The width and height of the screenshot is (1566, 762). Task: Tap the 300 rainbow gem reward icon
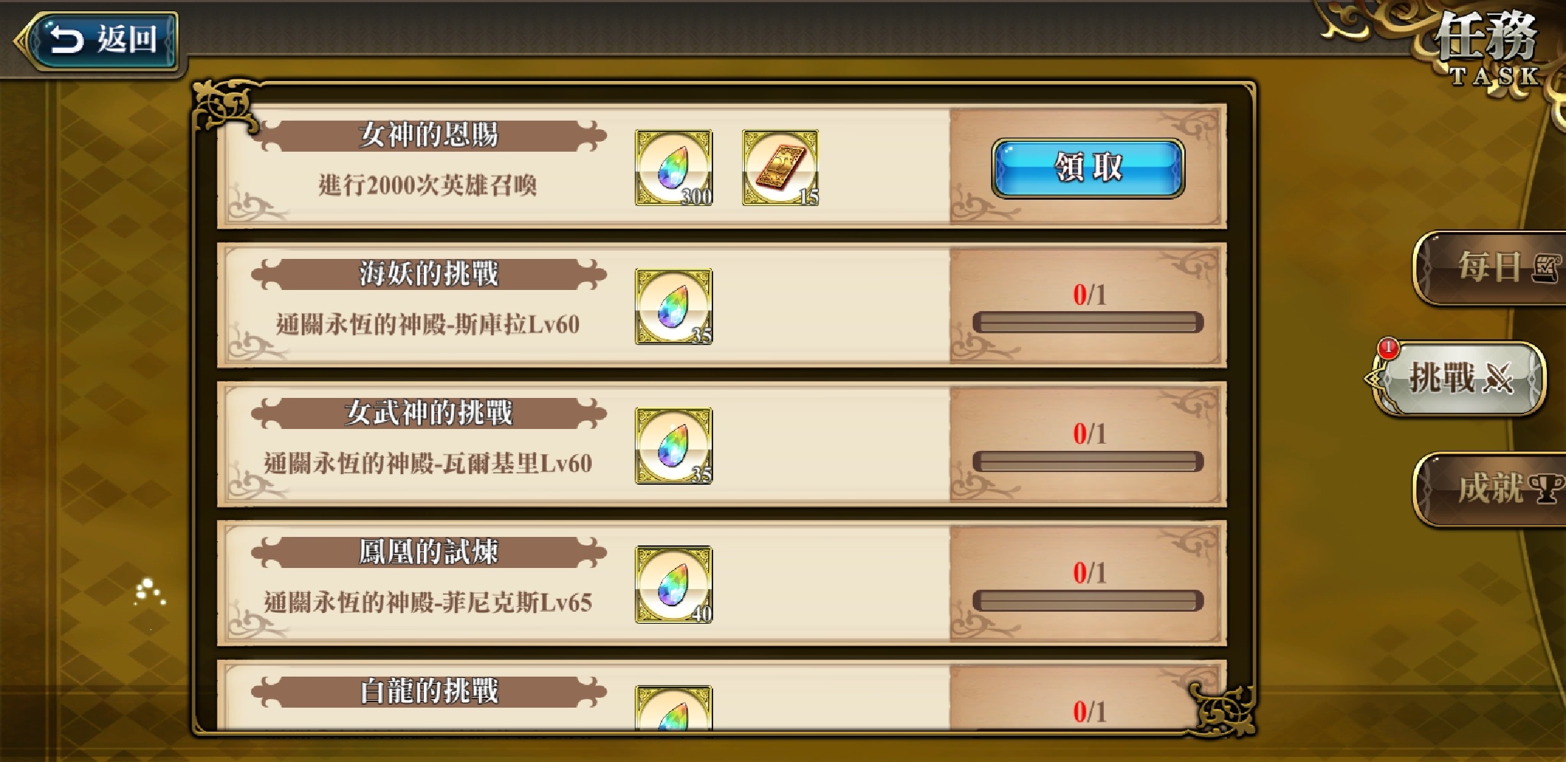[x=674, y=168]
